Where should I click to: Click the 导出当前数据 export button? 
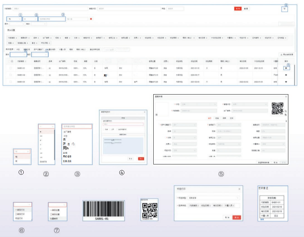click(x=287, y=55)
